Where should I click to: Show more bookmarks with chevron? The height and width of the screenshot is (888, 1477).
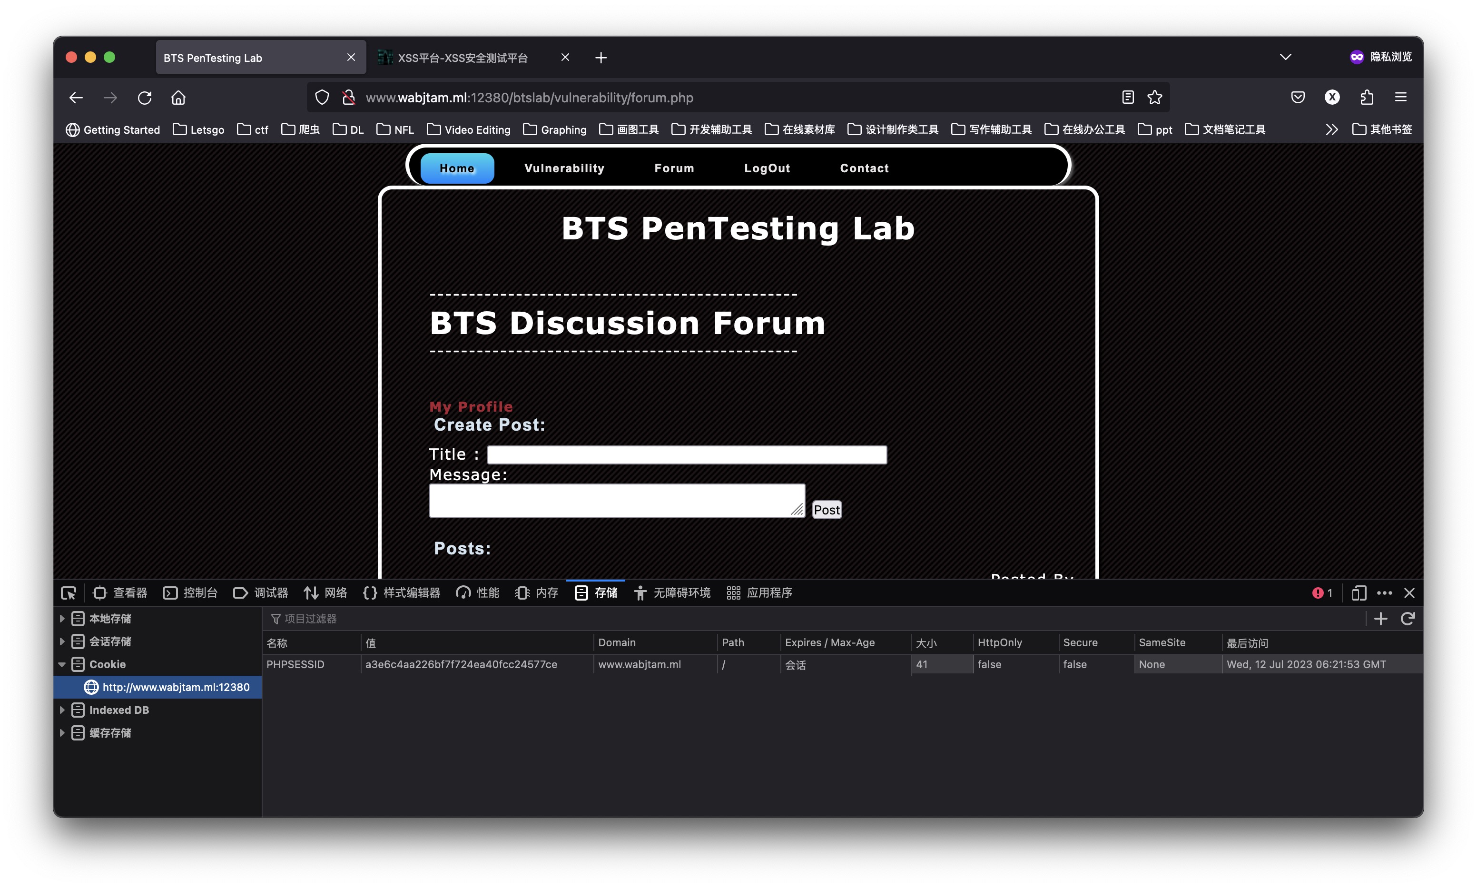point(1331,129)
